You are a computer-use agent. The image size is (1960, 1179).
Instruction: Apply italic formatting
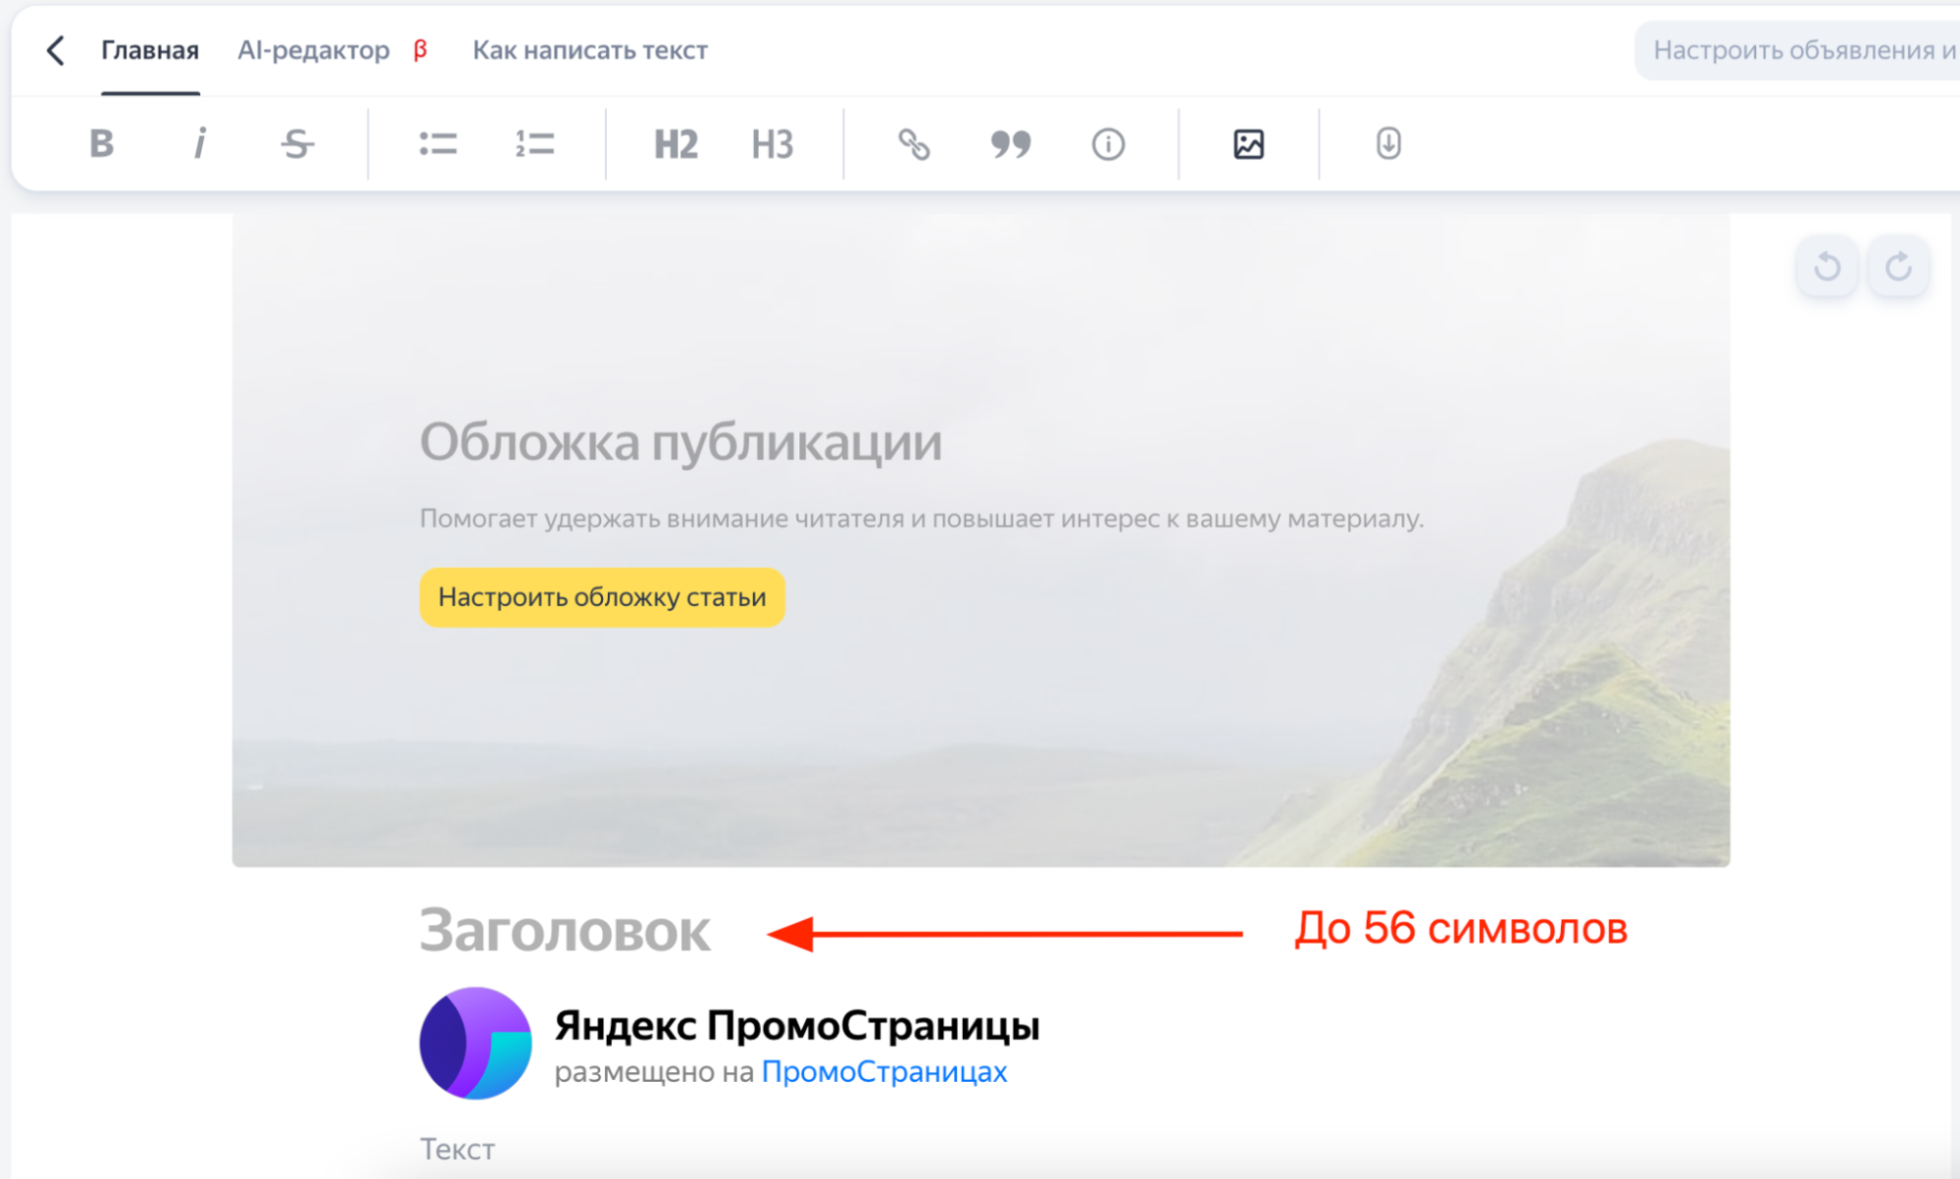(x=200, y=144)
